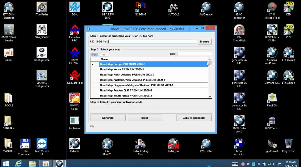301x167 pixels.
Task: Open the TeamViewer 14 shortcut
Action: click(42, 144)
